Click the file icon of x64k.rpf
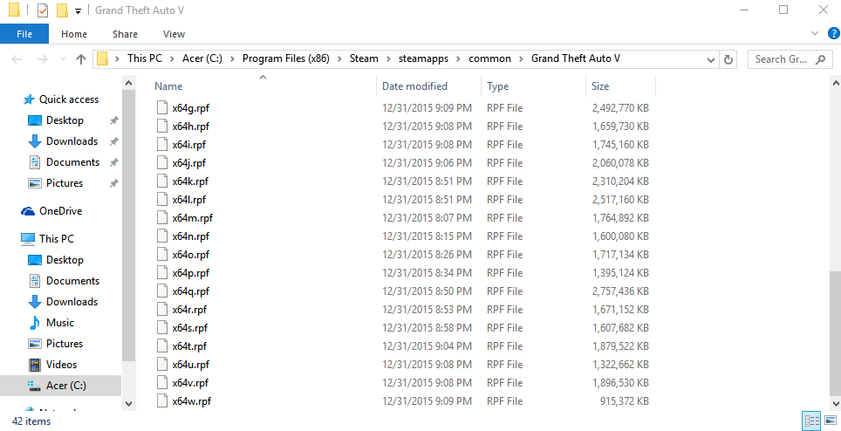Viewport: 841px width, 431px height. 162,181
